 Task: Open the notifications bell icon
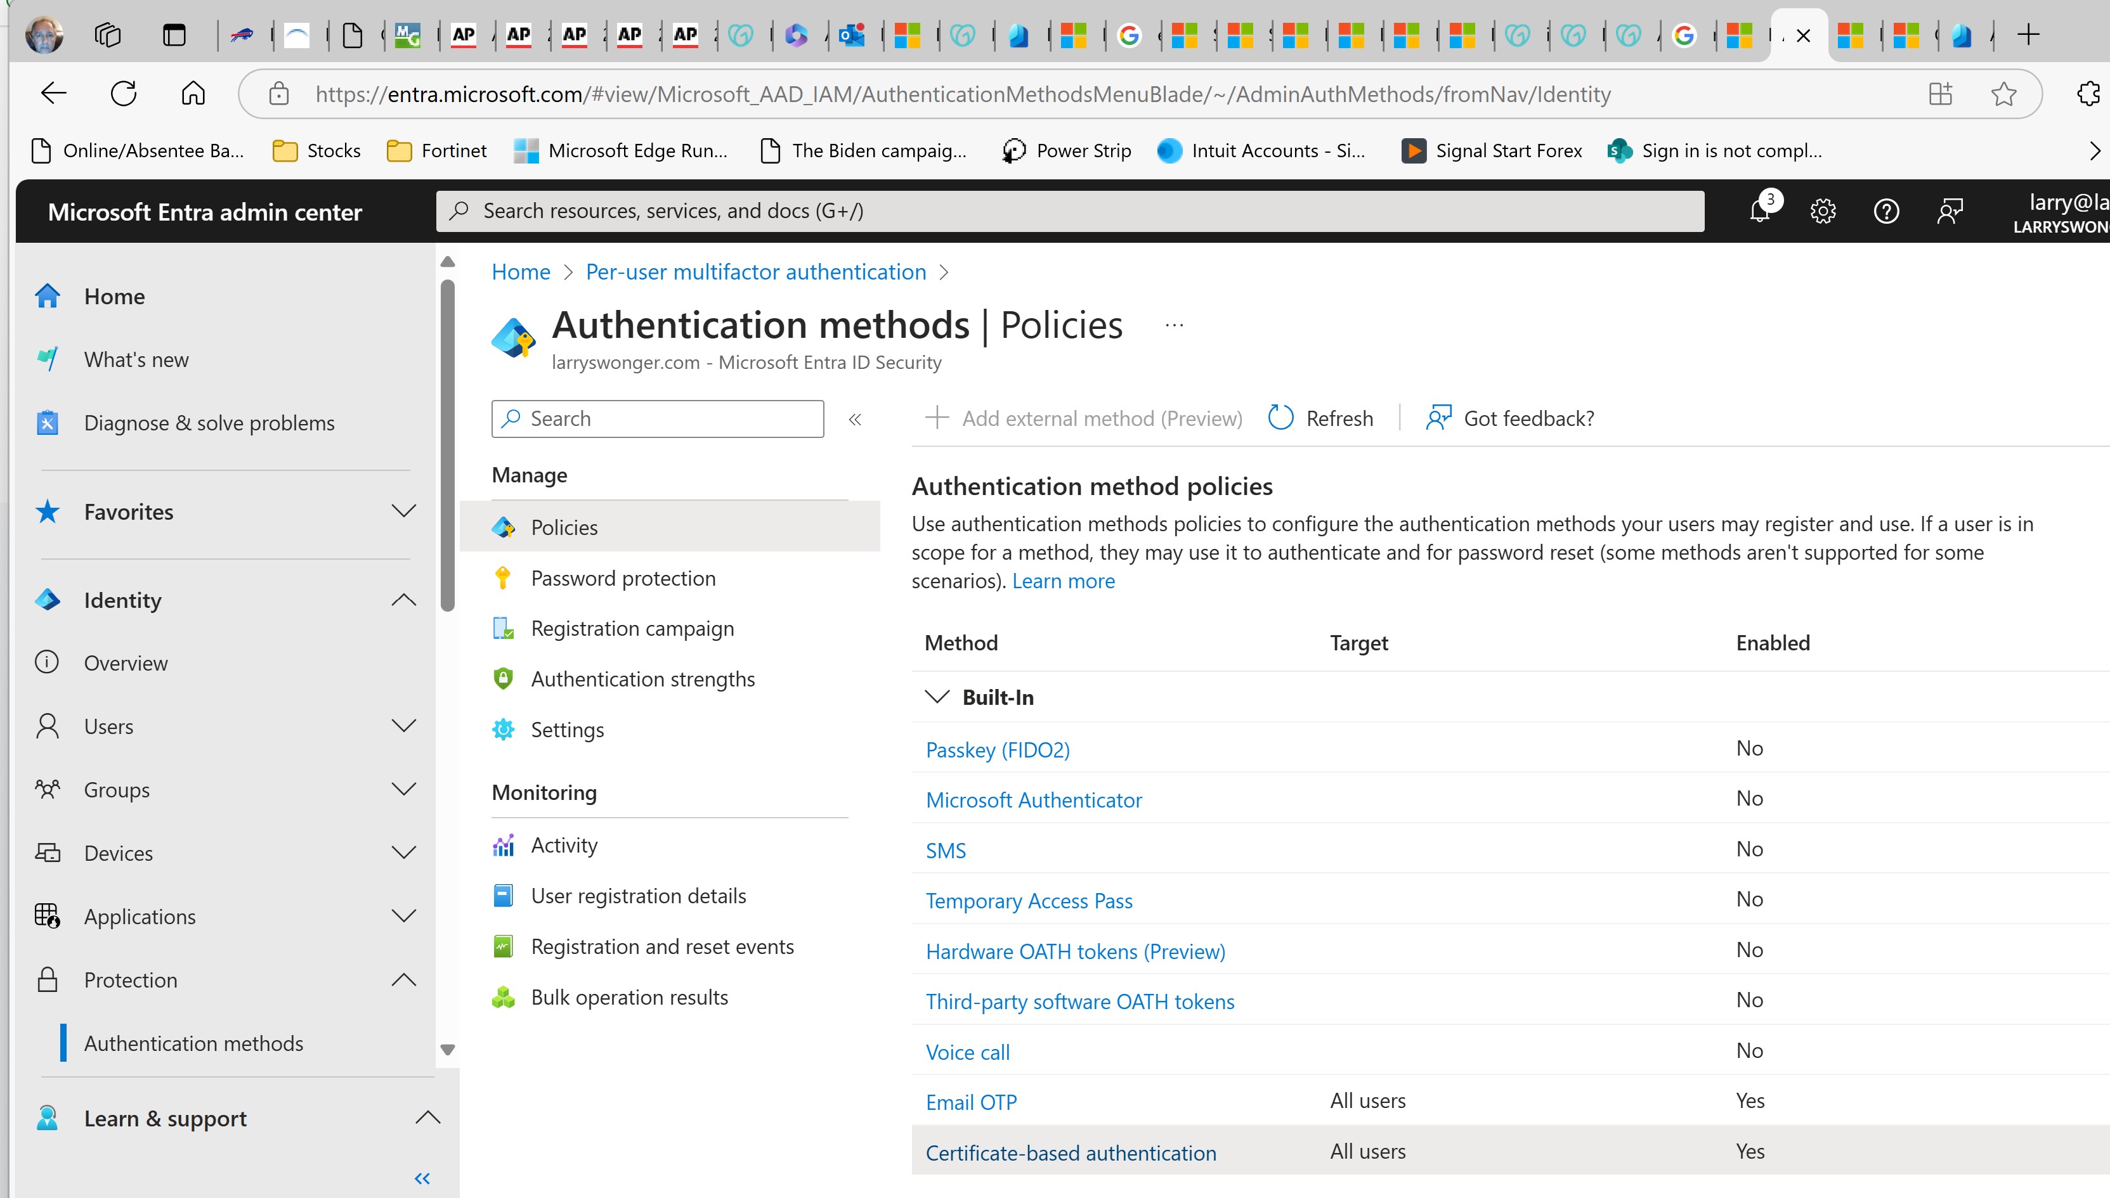coord(1759,212)
